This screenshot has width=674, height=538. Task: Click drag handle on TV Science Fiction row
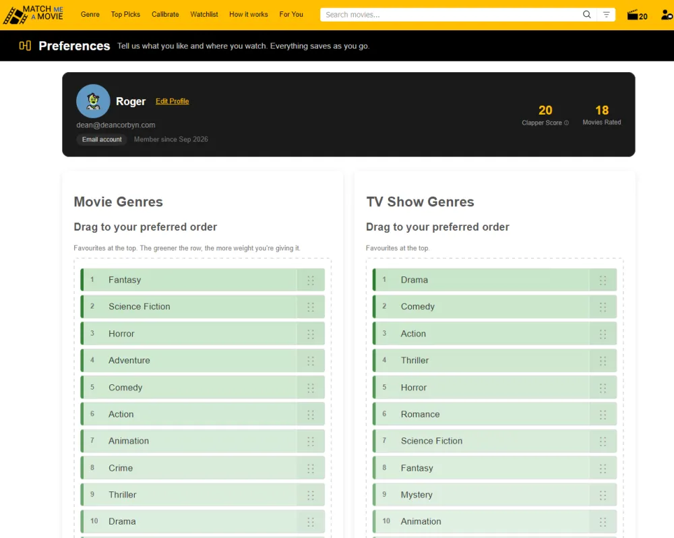603,441
